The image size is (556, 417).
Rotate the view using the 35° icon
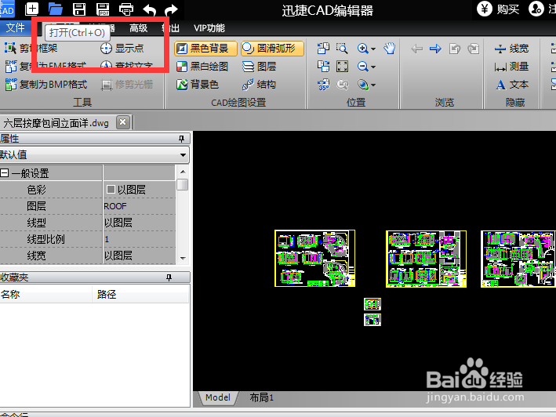pyautogui.click(x=323, y=85)
